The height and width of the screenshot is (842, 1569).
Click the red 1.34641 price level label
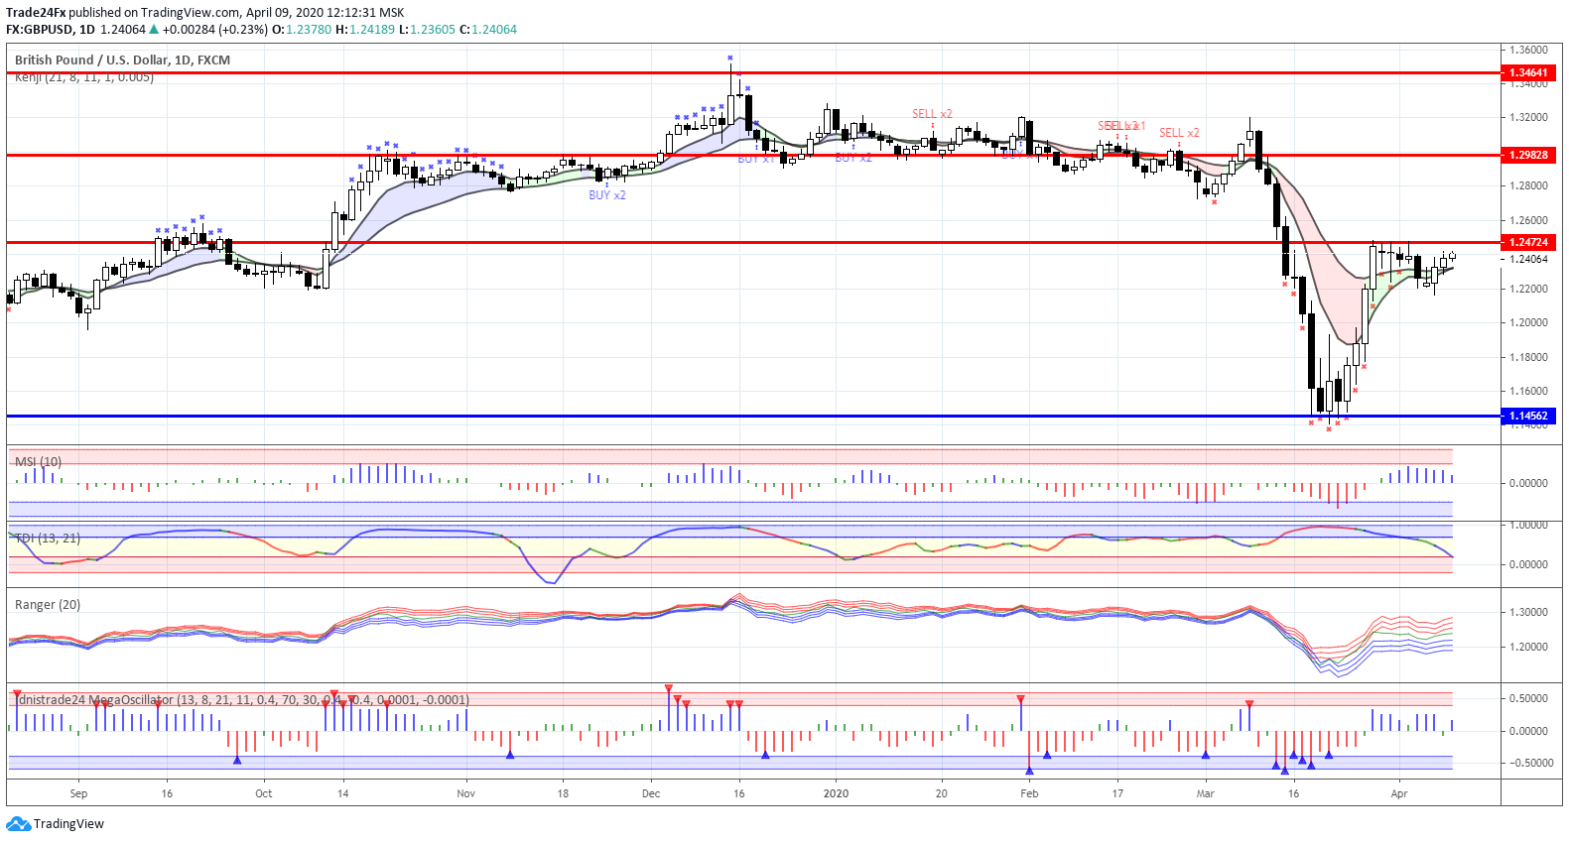(1528, 72)
